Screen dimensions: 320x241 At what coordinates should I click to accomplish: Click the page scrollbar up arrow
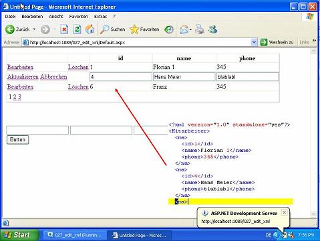click(313, 52)
